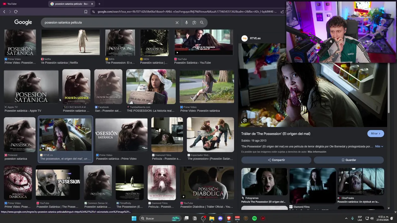Open the clock and date flyout
Viewport: 397px width, 223px height.
[383, 218]
